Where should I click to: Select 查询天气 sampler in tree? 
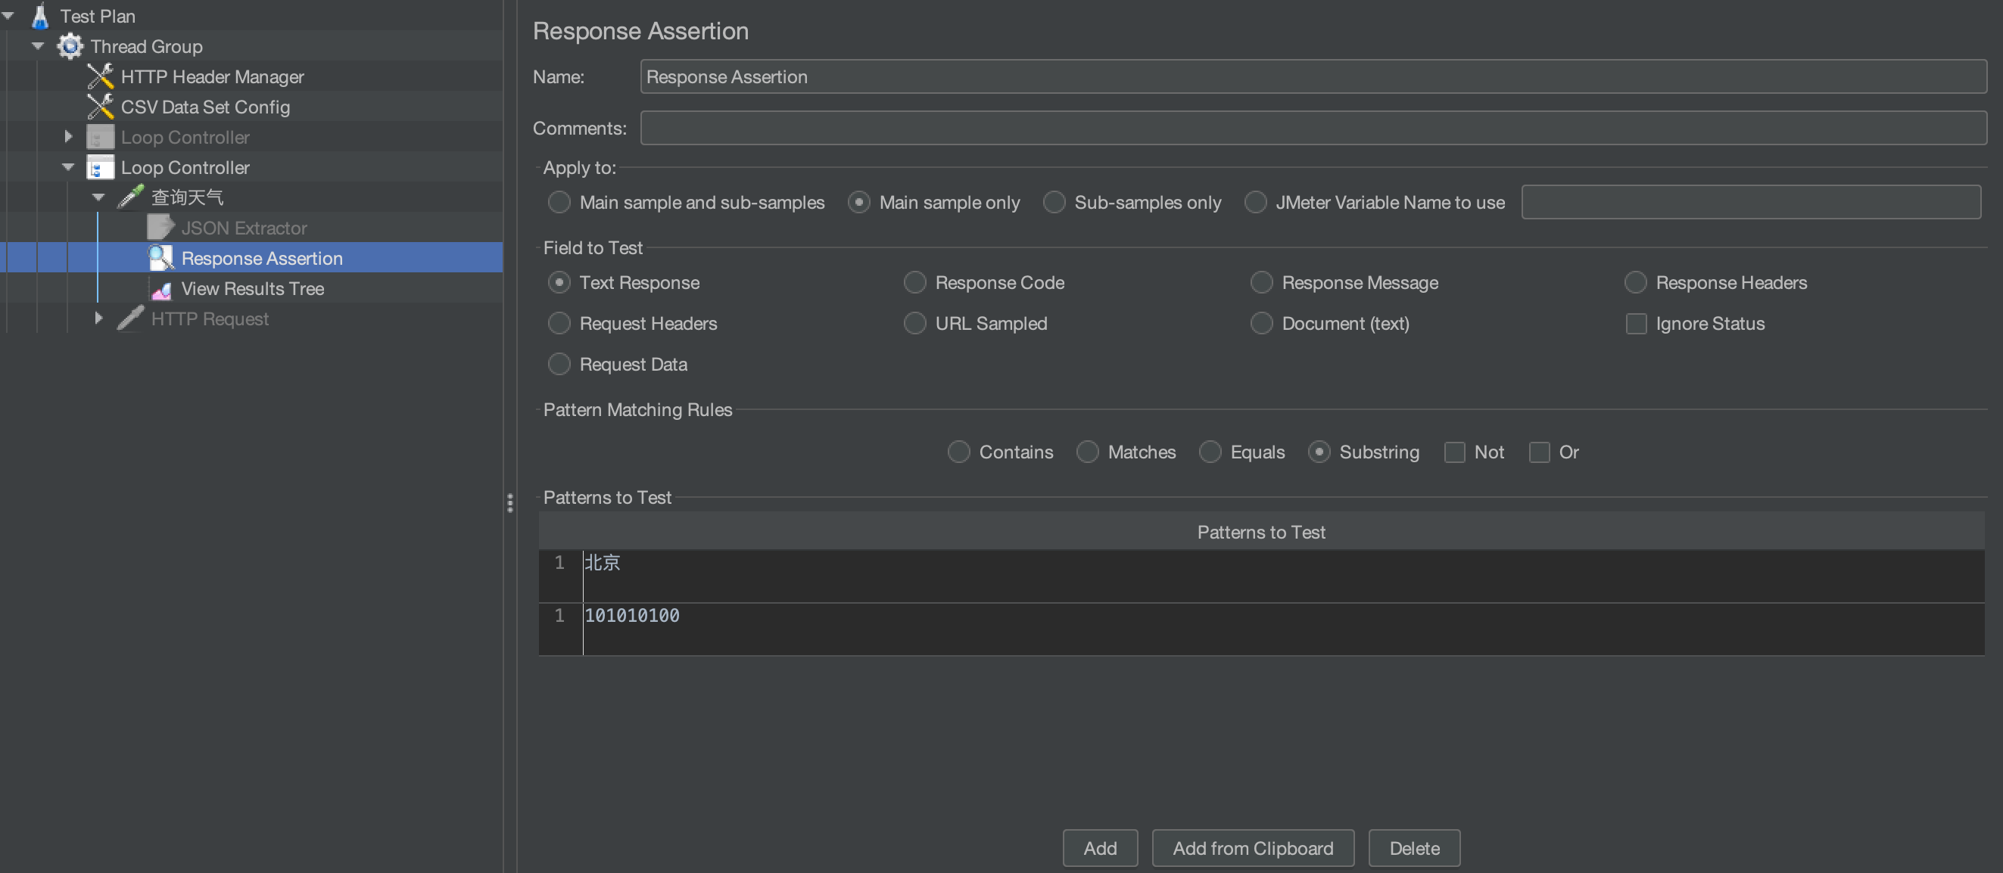pos(187,197)
